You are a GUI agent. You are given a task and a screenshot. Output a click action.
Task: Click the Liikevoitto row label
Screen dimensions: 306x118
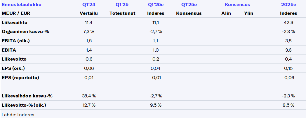click(14, 59)
